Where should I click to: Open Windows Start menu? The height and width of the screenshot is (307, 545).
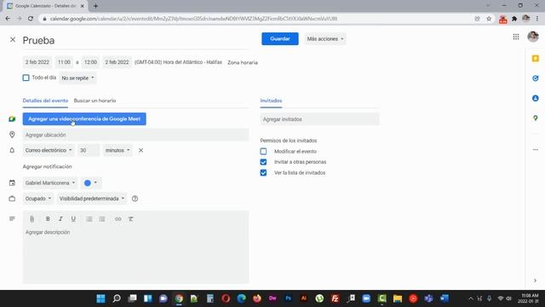pos(100,298)
